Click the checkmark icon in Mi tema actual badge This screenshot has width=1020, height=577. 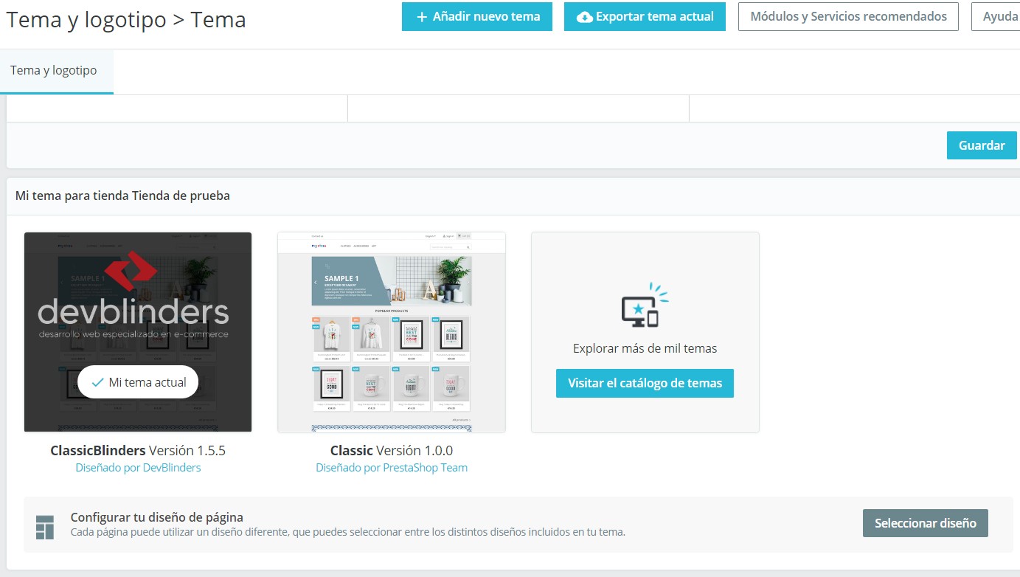(x=97, y=382)
